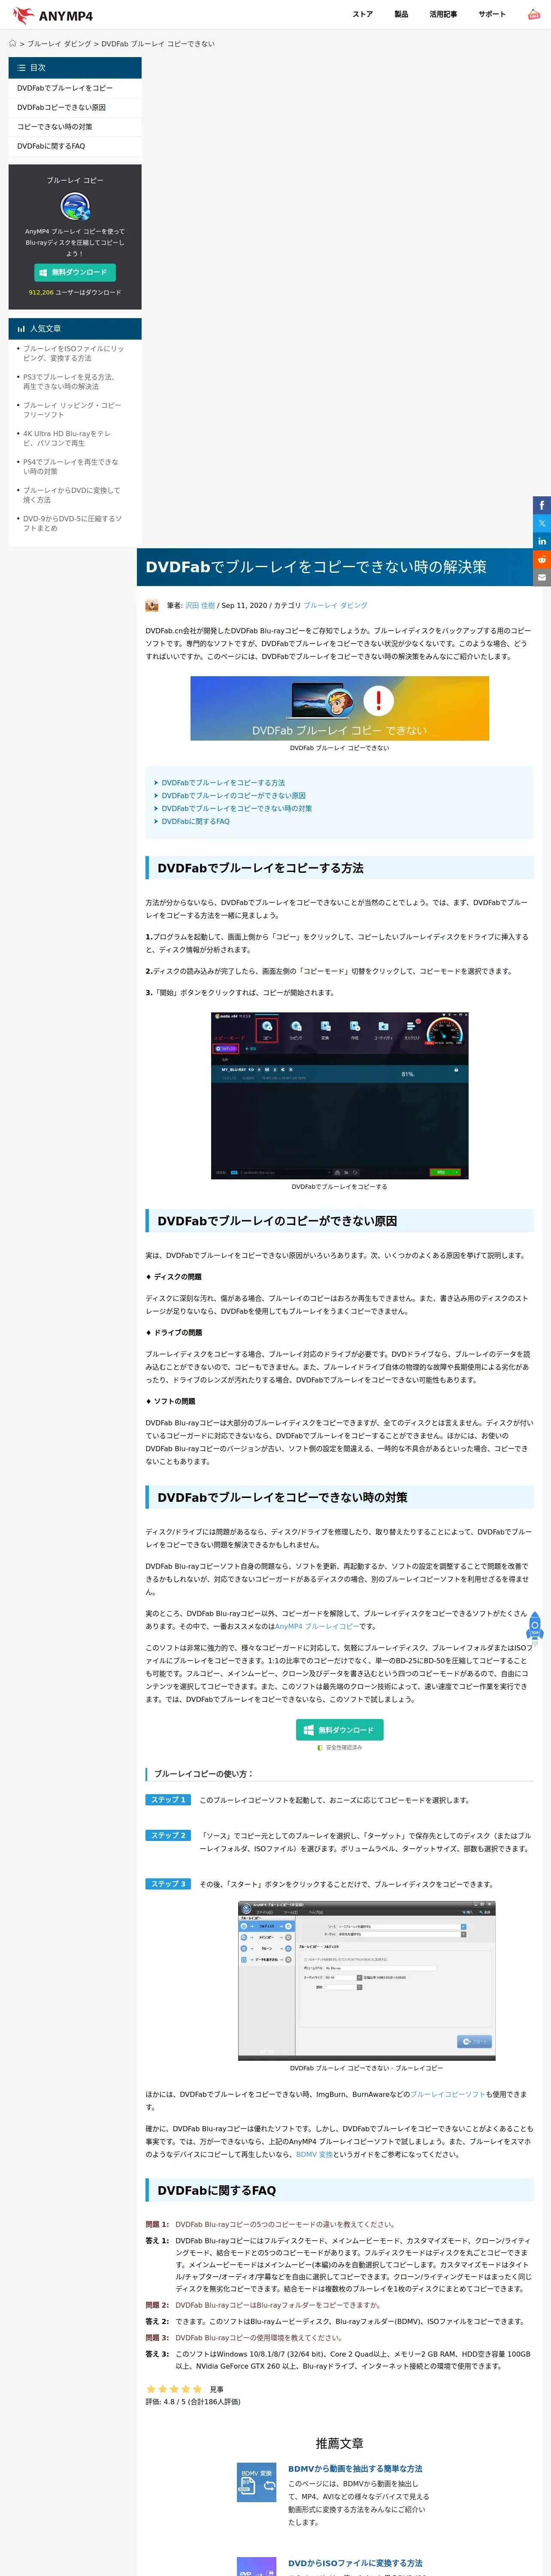The image size is (551, 2576).
Task: Click sidebar 無料ダウンロード button
Action: pyautogui.click(x=75, y=272)
